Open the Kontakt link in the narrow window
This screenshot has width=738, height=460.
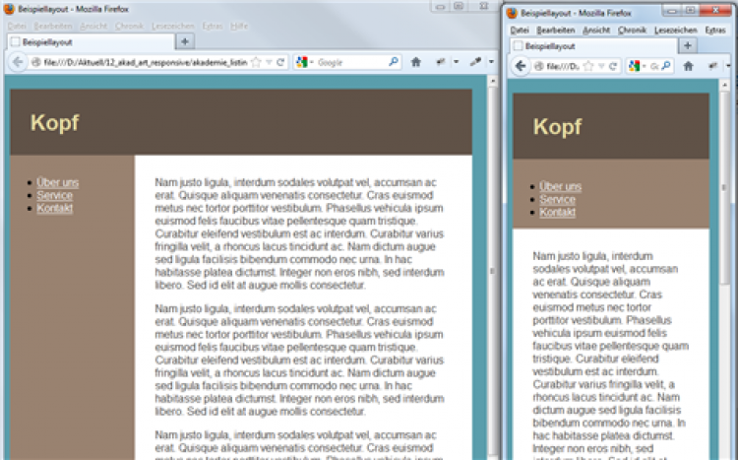(558, 213)
